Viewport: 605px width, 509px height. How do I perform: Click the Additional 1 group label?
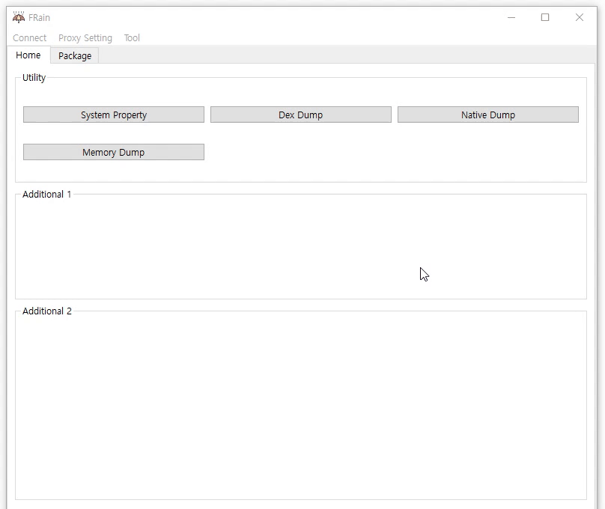coord(46,195)
